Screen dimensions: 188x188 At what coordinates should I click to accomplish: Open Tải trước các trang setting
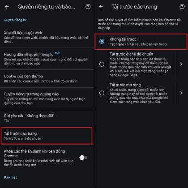coord(47,136)
